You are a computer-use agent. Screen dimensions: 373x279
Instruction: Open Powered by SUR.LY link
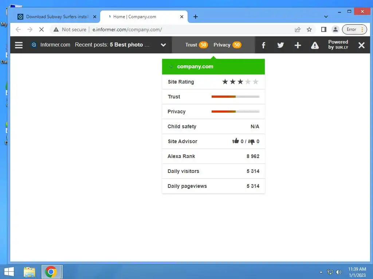click(x=338, y=45)
